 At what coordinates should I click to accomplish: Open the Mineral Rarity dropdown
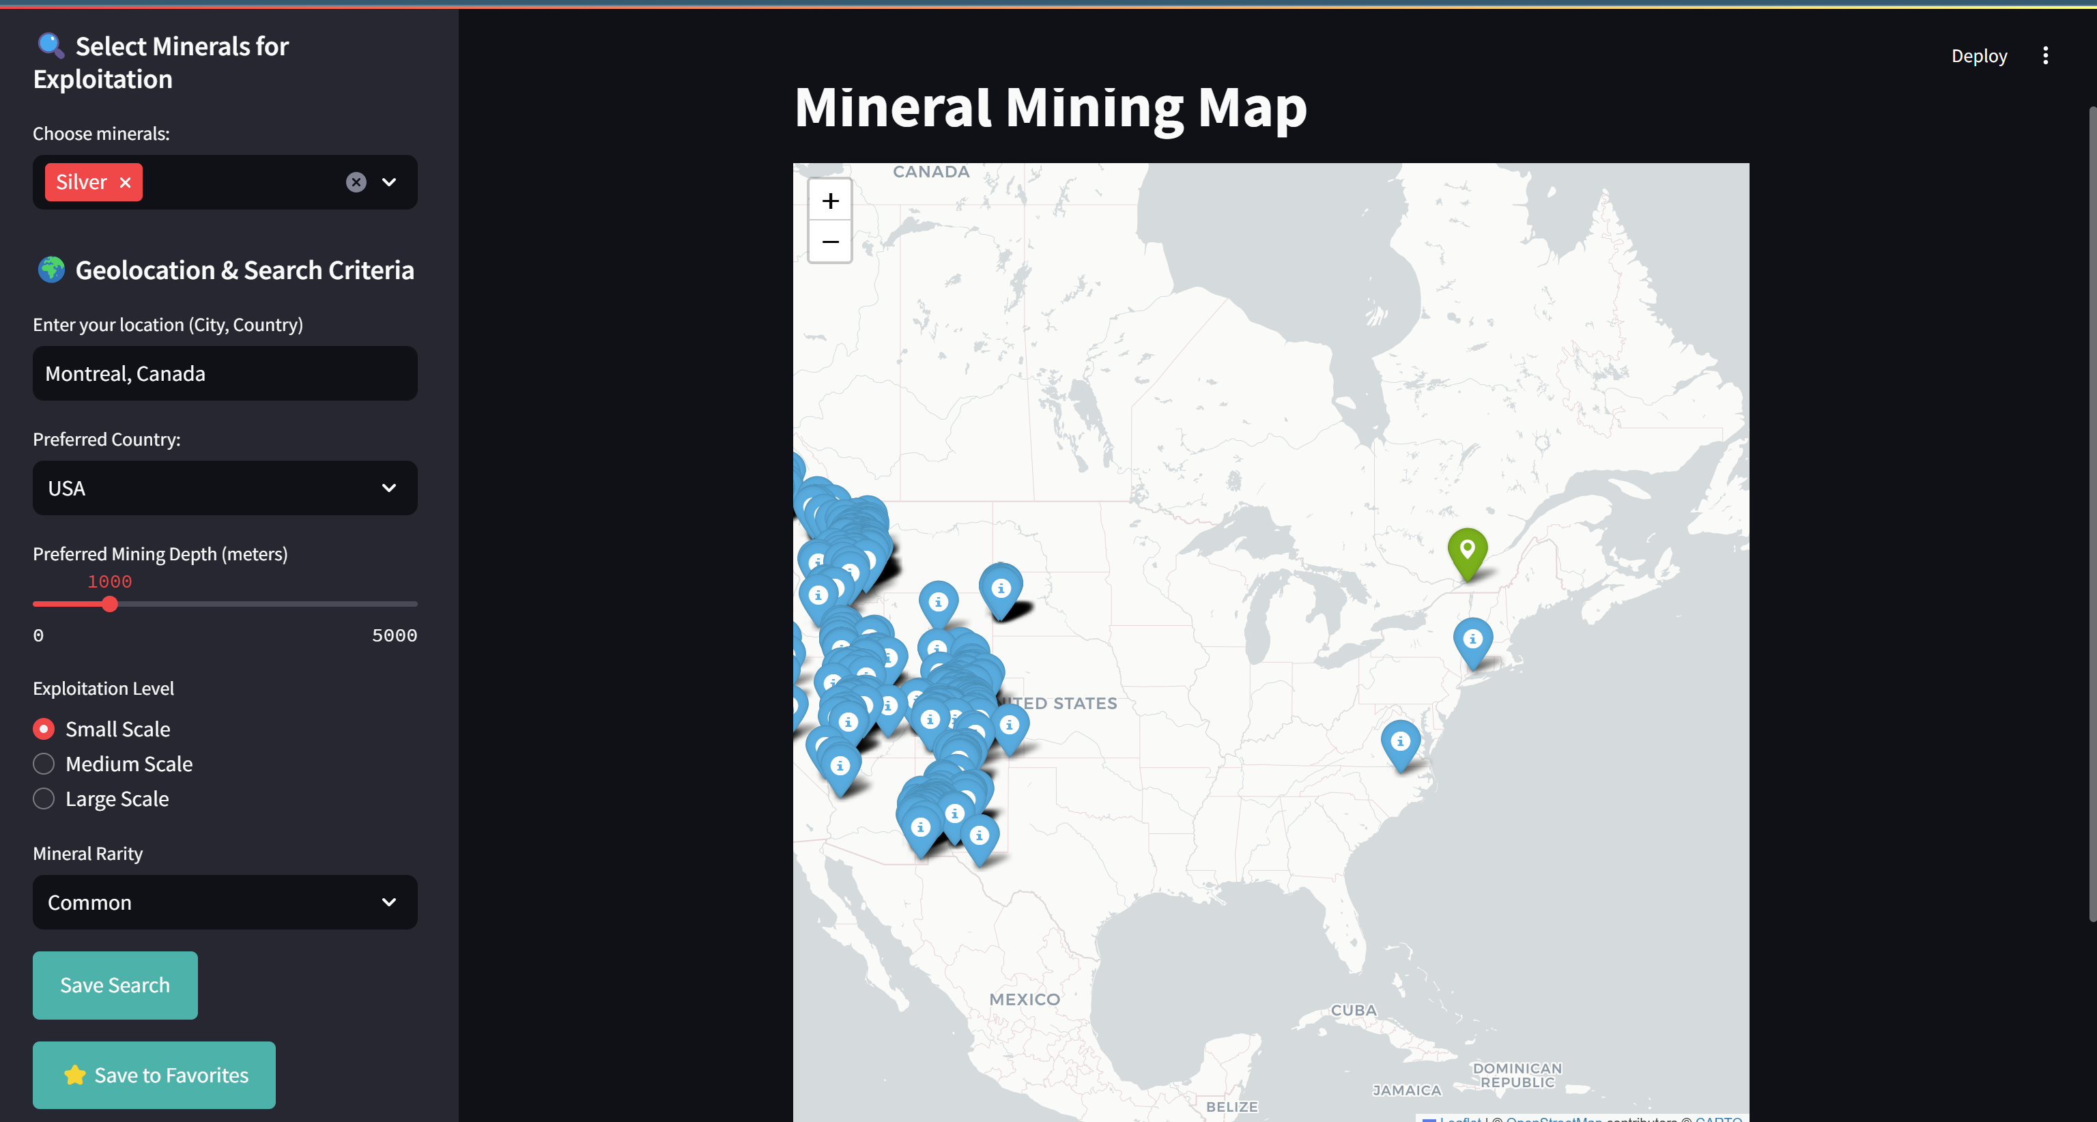(x=225, y=902)
